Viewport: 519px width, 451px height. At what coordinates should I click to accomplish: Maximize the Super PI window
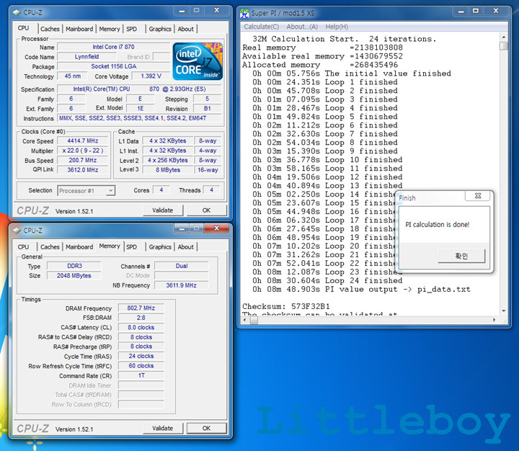(x=476, y=12)
